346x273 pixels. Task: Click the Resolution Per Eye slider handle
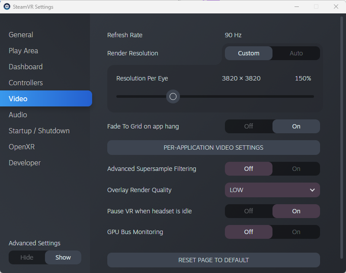173,96
